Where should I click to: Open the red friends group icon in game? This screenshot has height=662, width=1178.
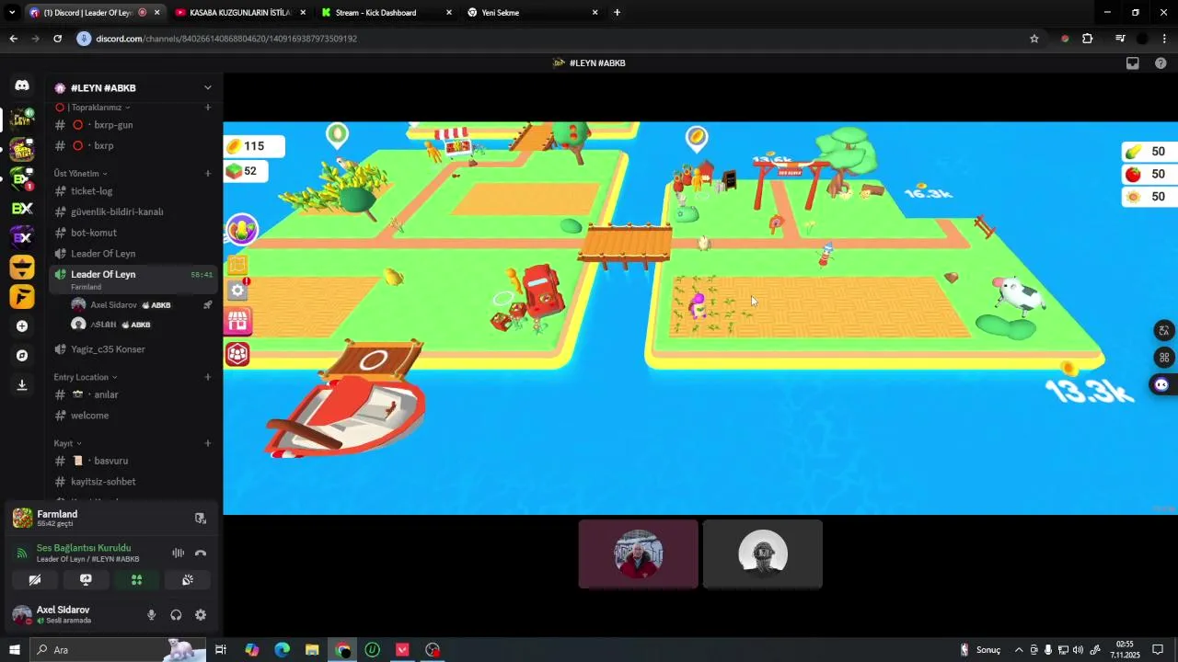tap(238, 353)
